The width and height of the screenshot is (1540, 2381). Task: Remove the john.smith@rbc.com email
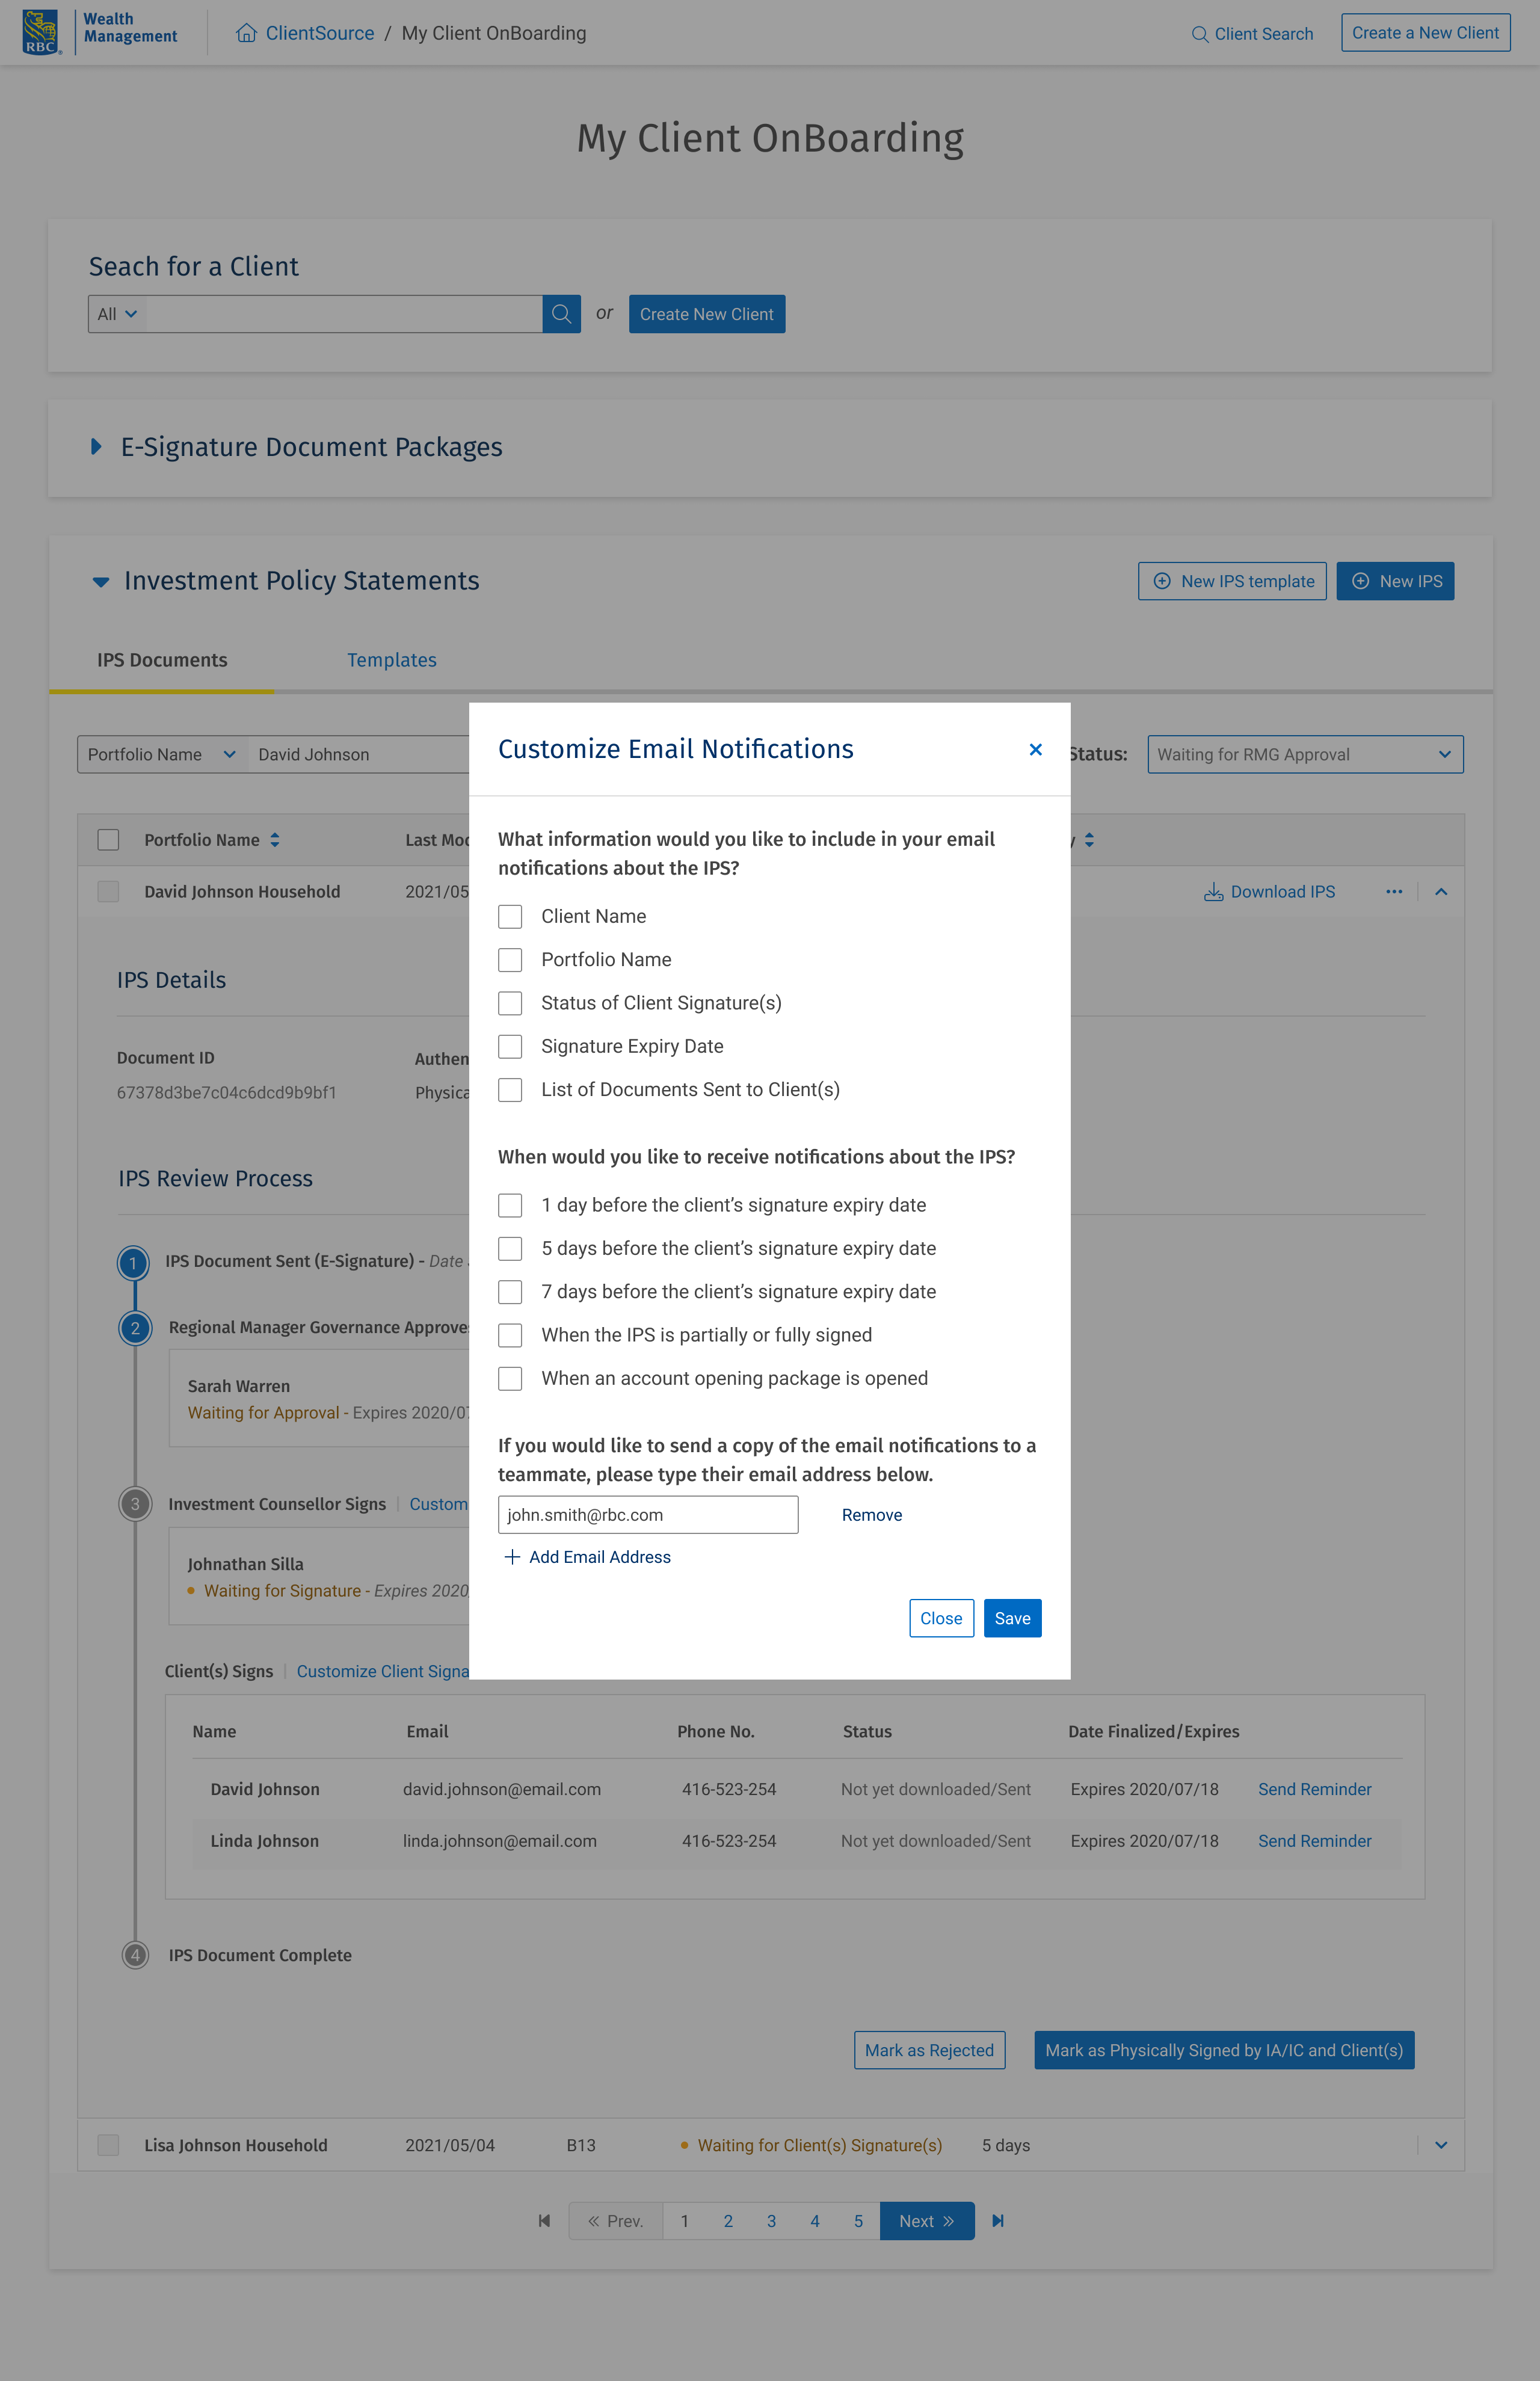tap(871, 1514)
